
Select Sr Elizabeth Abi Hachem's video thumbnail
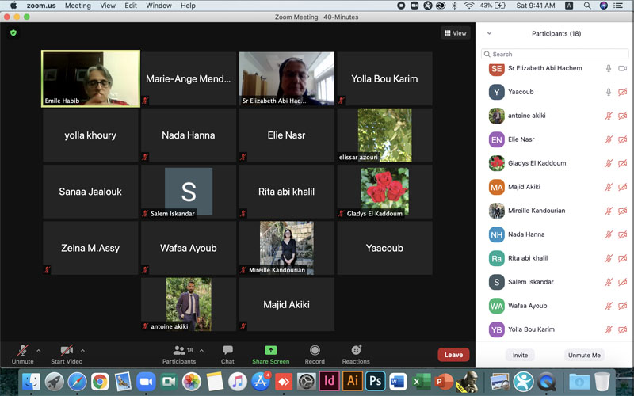[x=287, y=78]
